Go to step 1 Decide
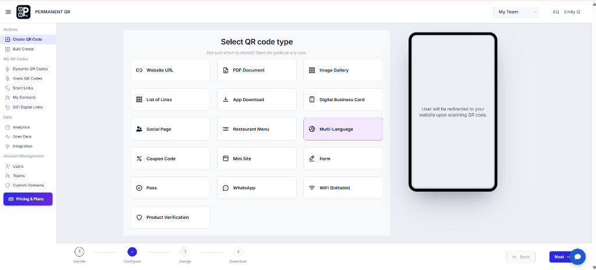Screen dimensions: 596x270 tap(79, 252)
